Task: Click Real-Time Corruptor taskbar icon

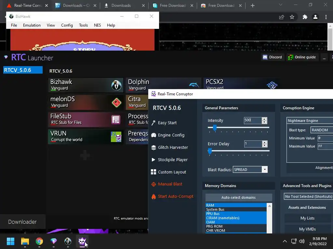Action: pyautogui.click(x=82, y=241)
